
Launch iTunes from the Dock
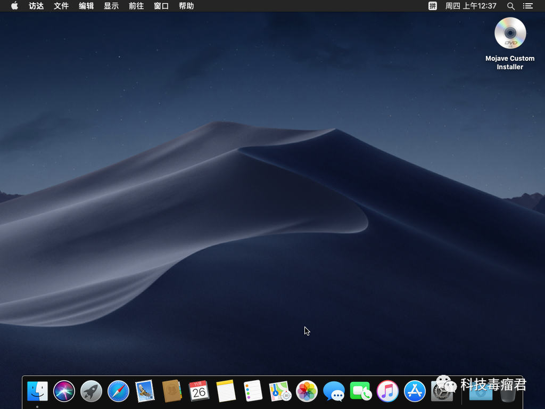coord(387,391)
